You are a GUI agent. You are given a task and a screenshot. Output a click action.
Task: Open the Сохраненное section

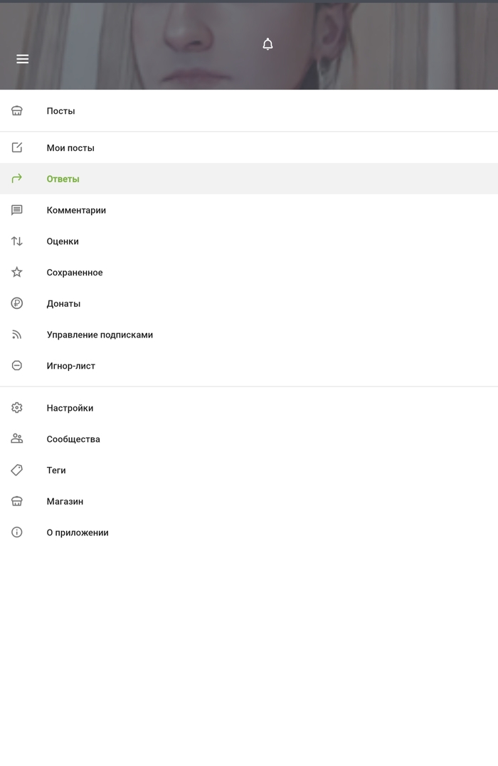tap(75, 273)
